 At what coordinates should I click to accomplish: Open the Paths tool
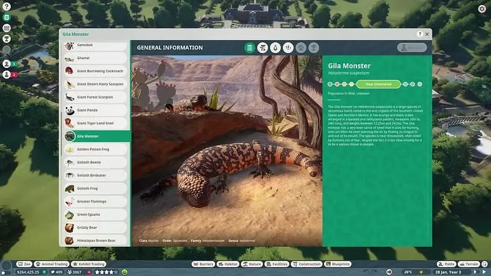tap(446, 264)
